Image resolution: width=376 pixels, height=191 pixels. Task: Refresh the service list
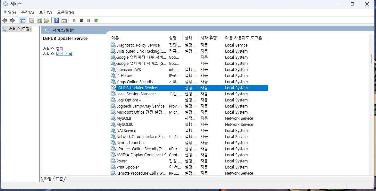(x=39, y=20)
